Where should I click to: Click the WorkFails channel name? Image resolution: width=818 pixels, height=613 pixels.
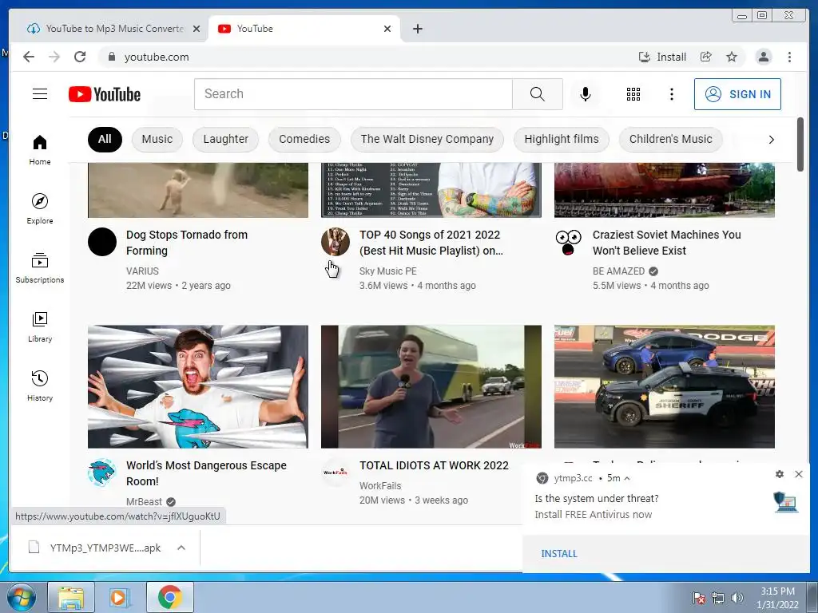click(x=379, y=485)
